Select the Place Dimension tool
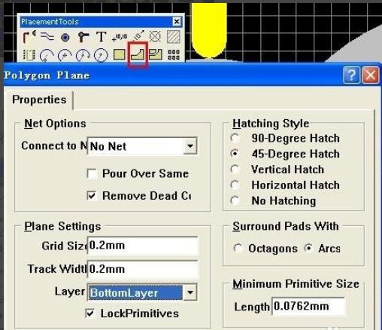382x330 pixels. 138,35
